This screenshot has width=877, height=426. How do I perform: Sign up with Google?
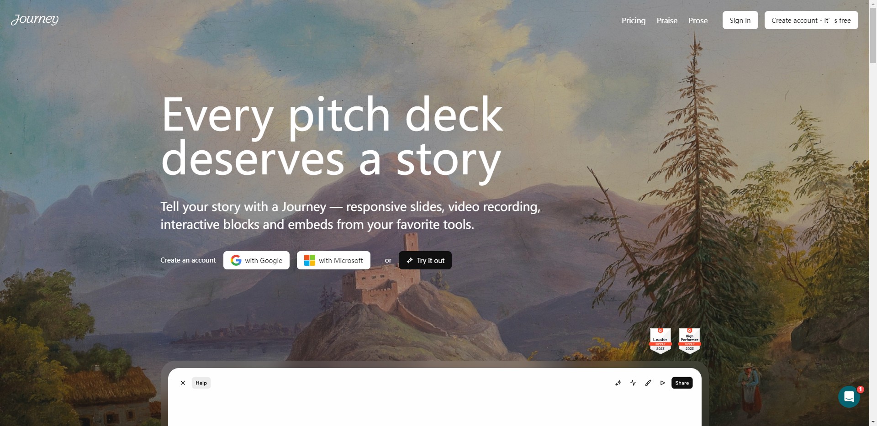point(256,260)
